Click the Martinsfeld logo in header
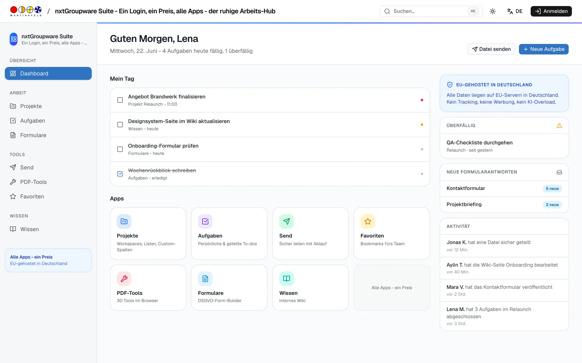 pos(26,11)
